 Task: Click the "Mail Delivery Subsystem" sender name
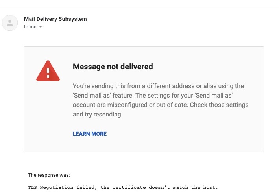point(55,19)
